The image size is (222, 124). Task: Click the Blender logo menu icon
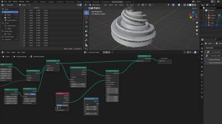pos(2,1)
